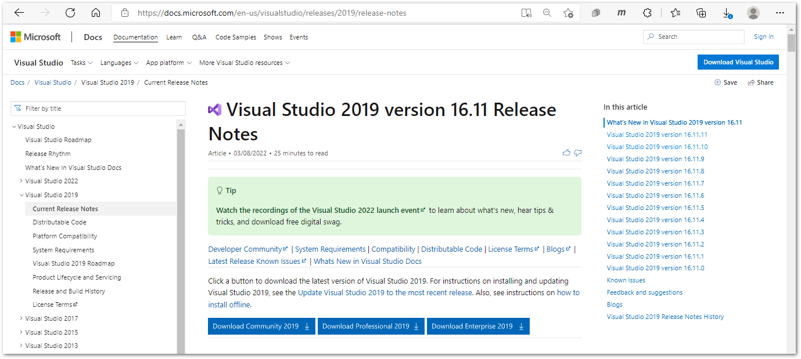801x359 pixels.
Task: Open Visual Studio 2022 launch event link
Action: (321, 210)
